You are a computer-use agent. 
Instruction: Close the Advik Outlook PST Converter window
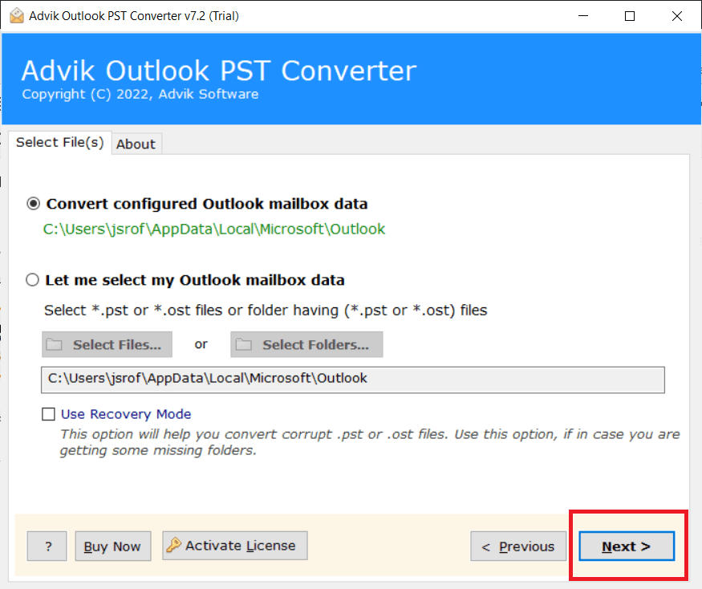coord(677,16)
